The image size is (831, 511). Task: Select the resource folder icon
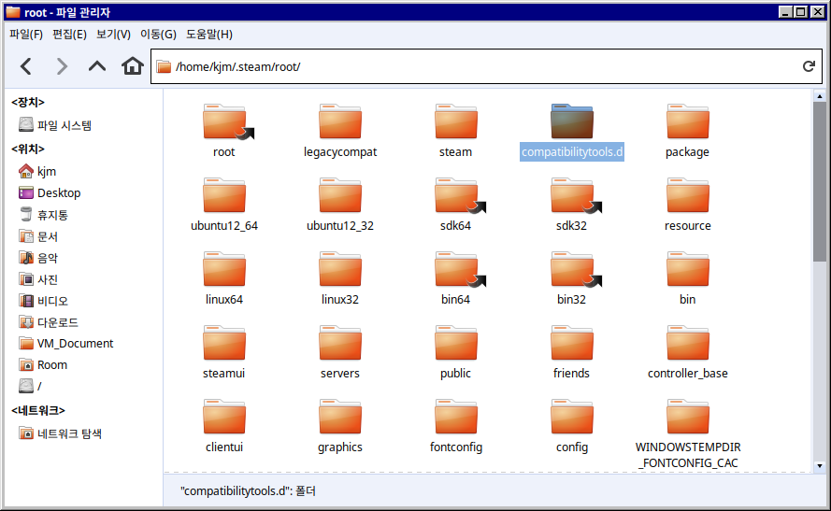pyautogui.click(x=687, y=195)
